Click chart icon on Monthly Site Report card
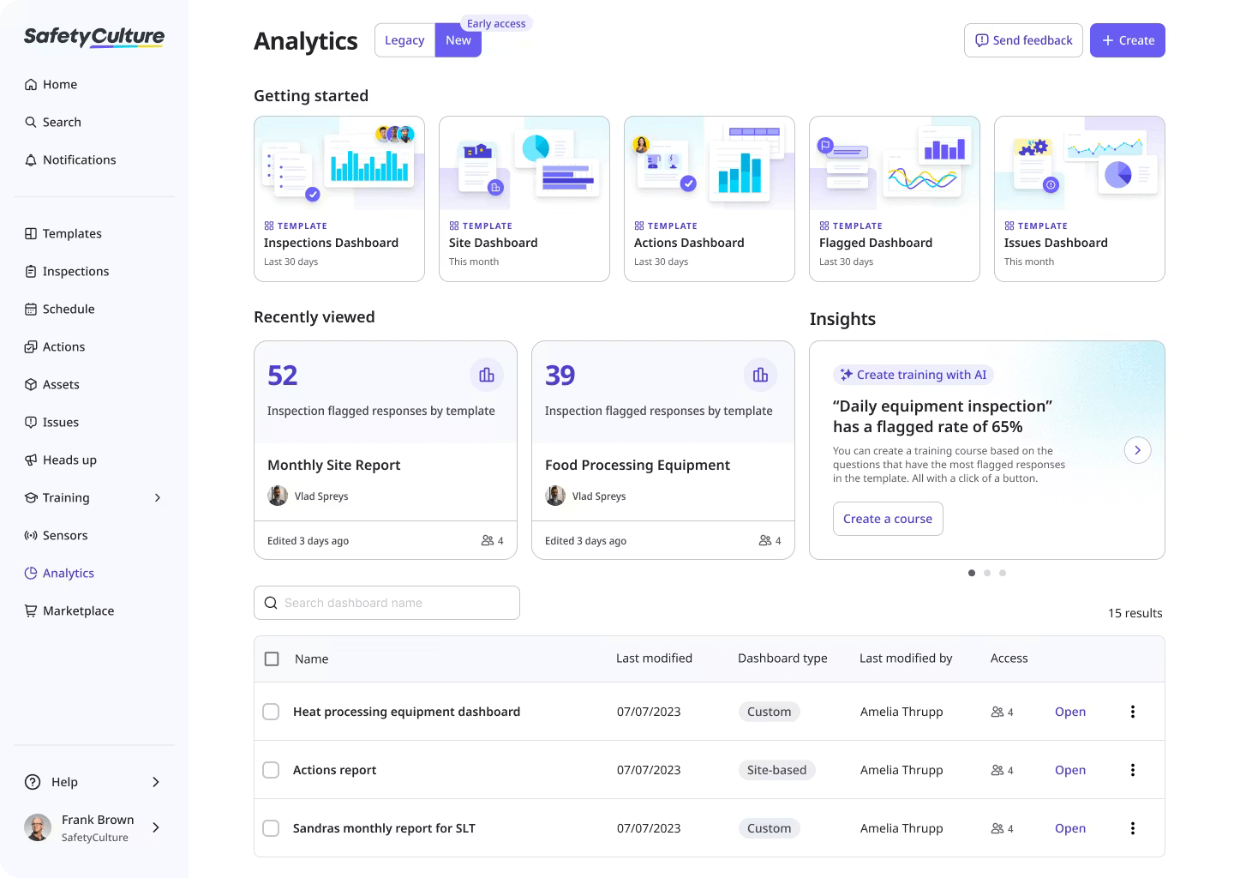This screenshot has height=878, width=1234. (487, 375)
